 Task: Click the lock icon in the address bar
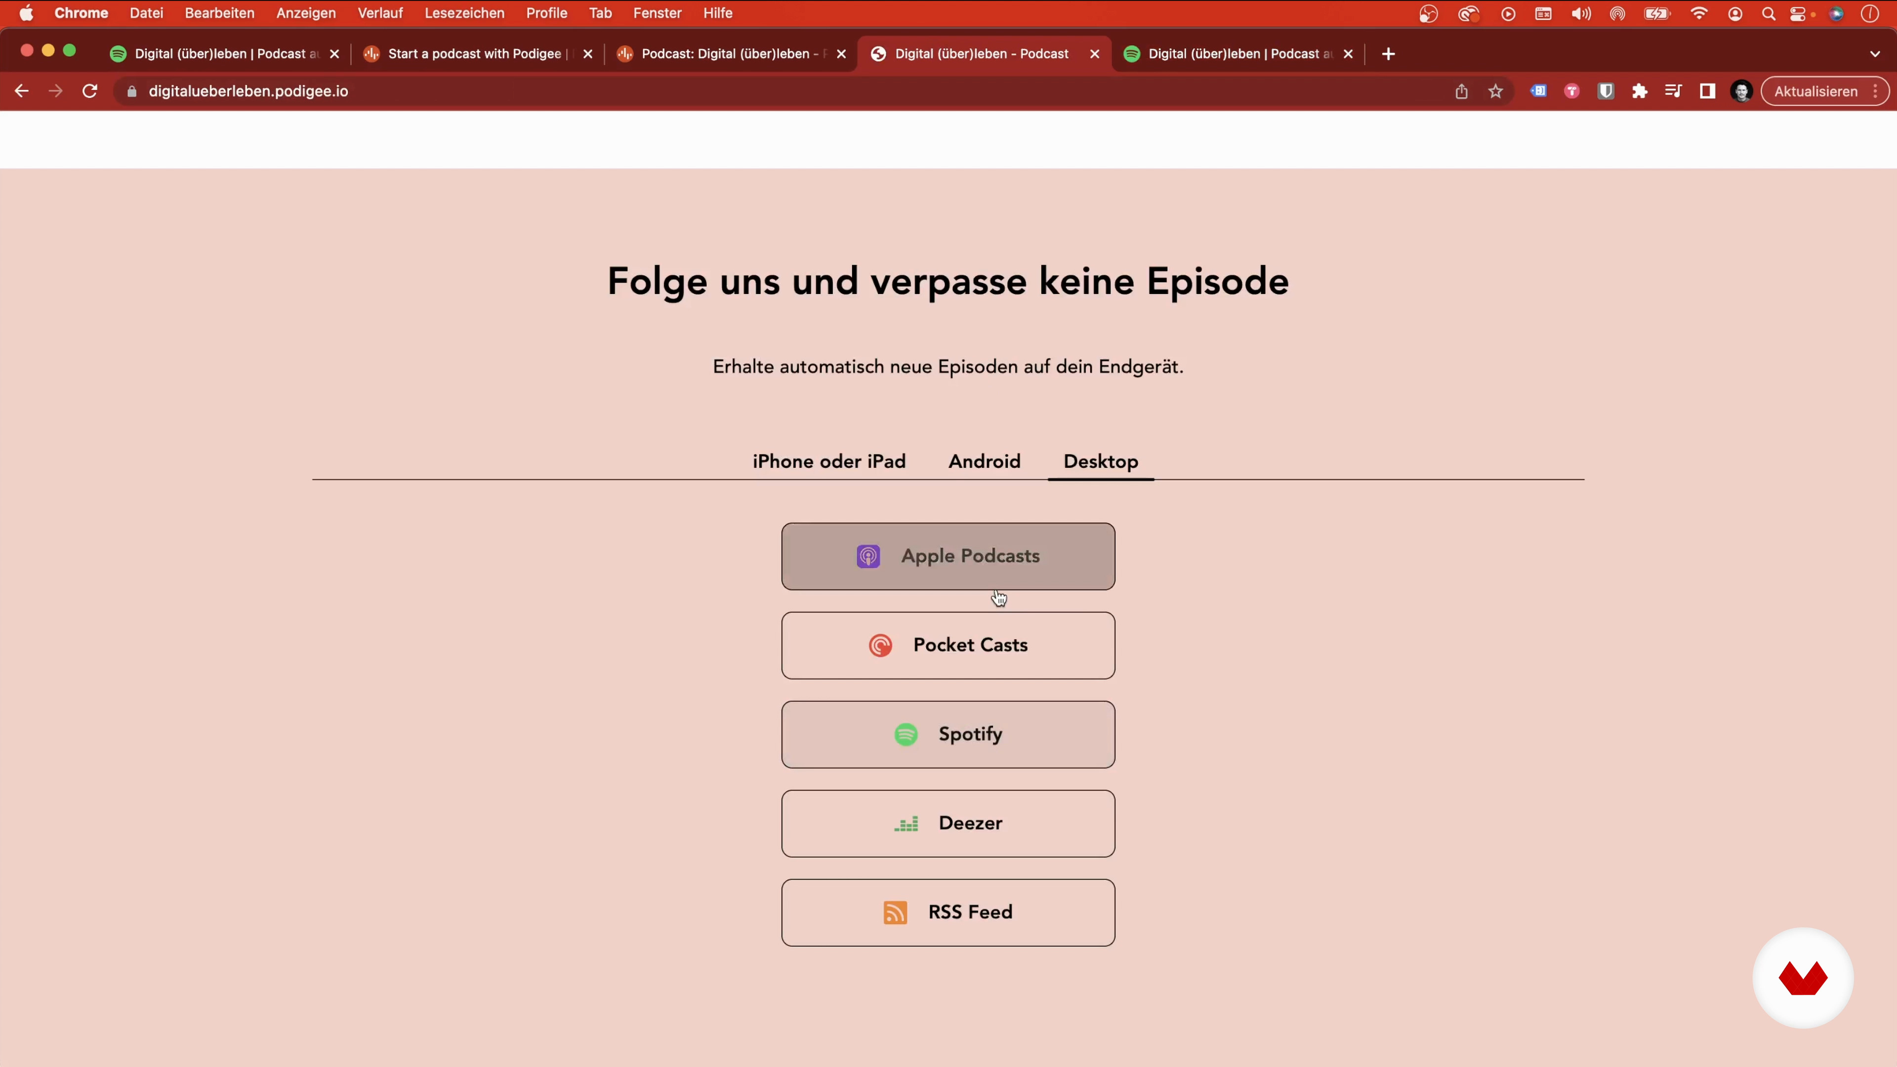132,91
